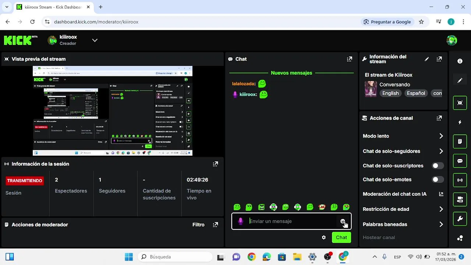Expand Chat de solo-seguidores options
Screen dimensions: 471x265
pyautogui.click(x=441, y=151)
